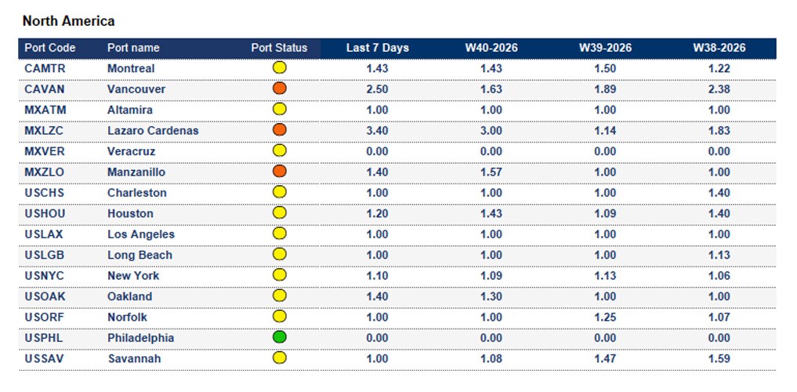Select port code USCHS

44,193
